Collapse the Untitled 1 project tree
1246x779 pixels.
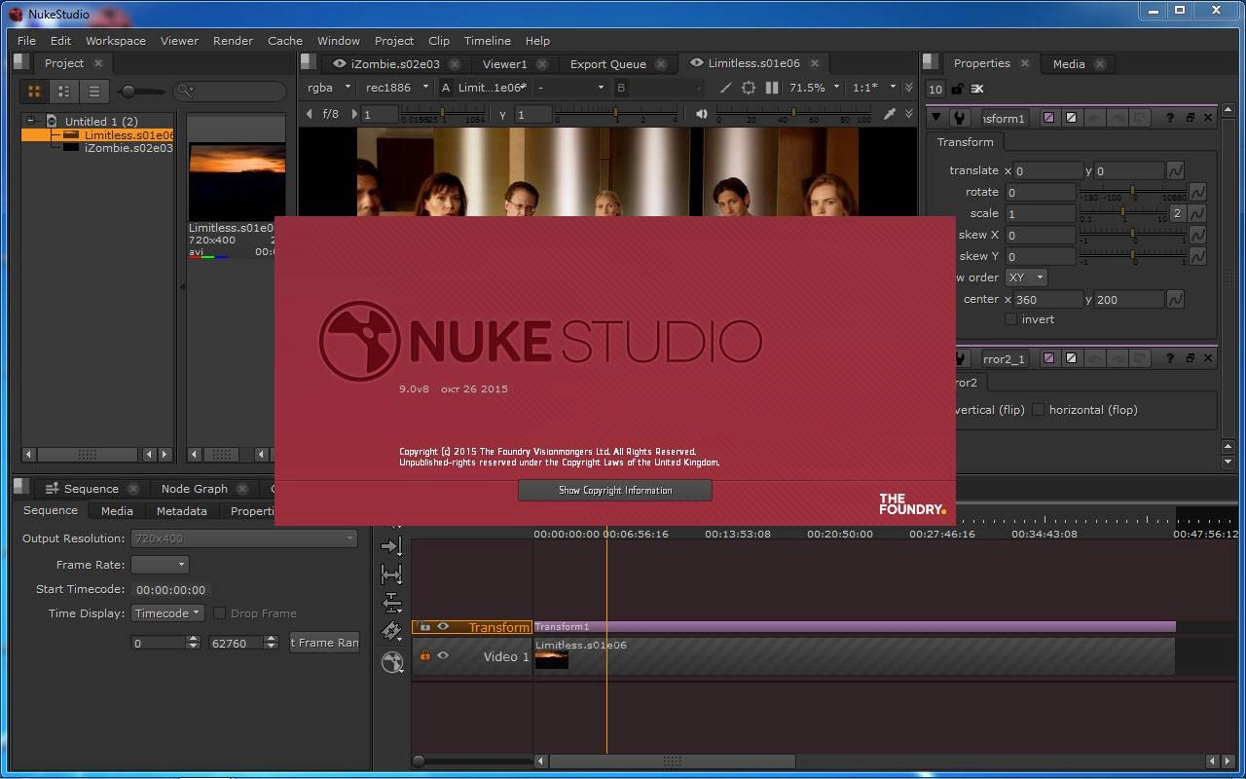click(31, 121)
